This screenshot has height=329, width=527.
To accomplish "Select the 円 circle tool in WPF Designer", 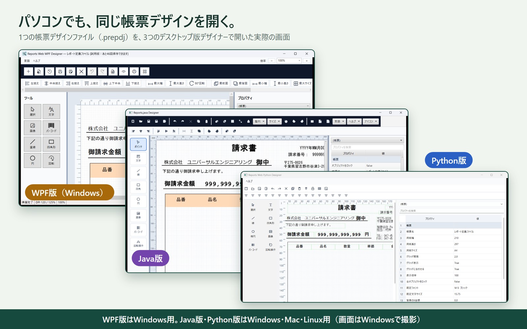I will [x=32, y=160].
